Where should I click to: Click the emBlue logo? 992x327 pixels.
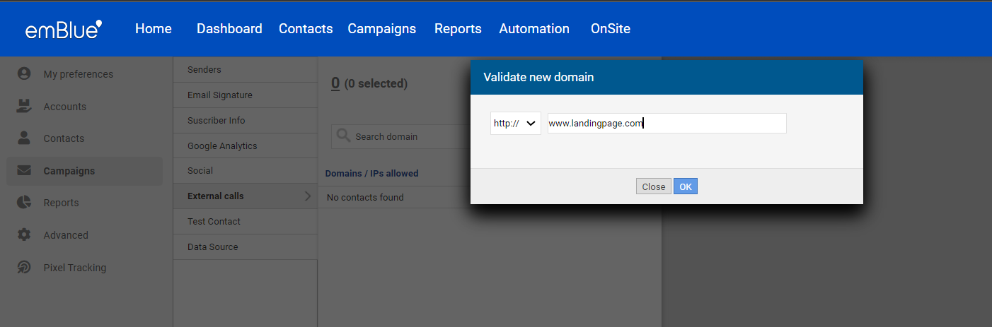(64, 29)
